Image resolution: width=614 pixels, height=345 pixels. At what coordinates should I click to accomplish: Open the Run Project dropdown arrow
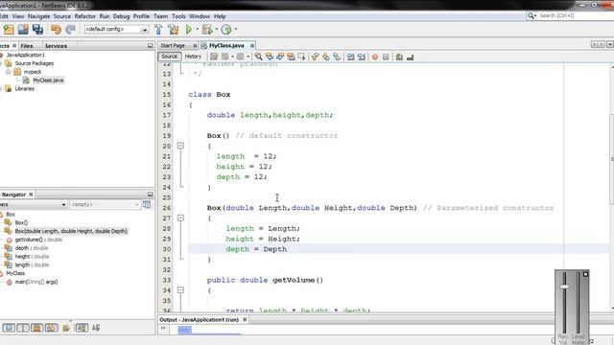tap(197, 30)
